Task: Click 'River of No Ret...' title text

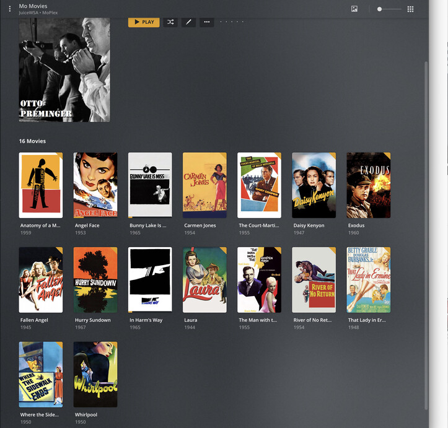Action: pos(312,320)
